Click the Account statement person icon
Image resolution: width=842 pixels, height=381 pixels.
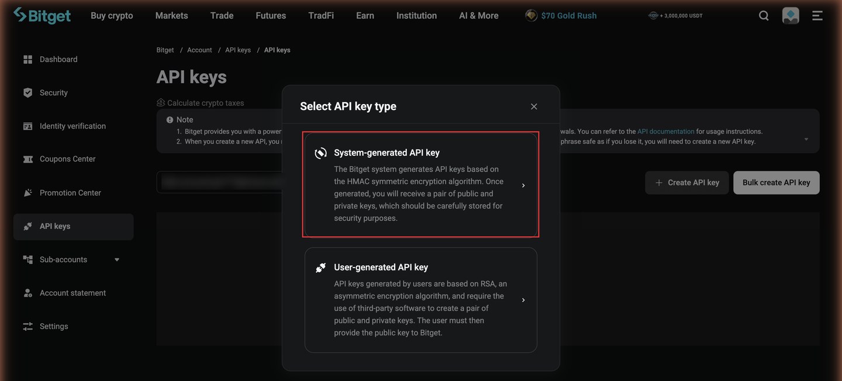click(27, 293)
